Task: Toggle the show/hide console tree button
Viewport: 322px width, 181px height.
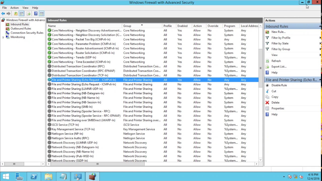Action: (x=22, y=14)
